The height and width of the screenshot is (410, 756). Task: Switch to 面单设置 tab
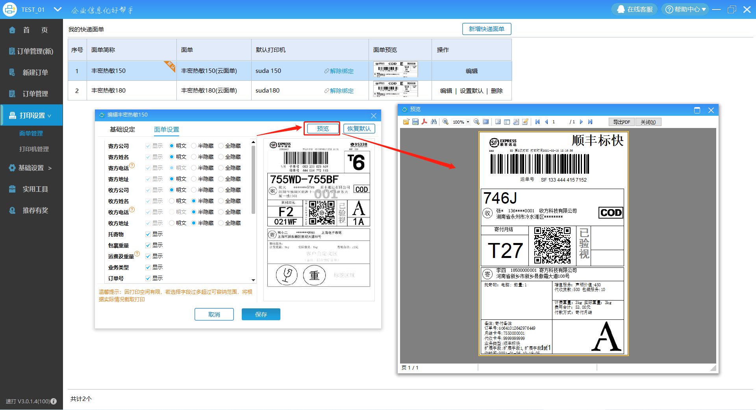[167, 130]
